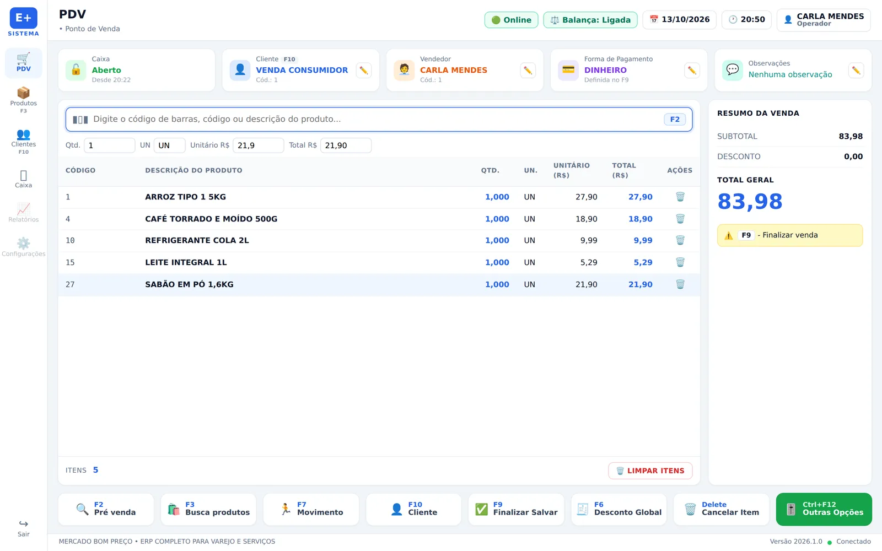This screenshot has width=882, height=551.
Task: Edit Observações with the pencil icon
Action: pos(856,70)
